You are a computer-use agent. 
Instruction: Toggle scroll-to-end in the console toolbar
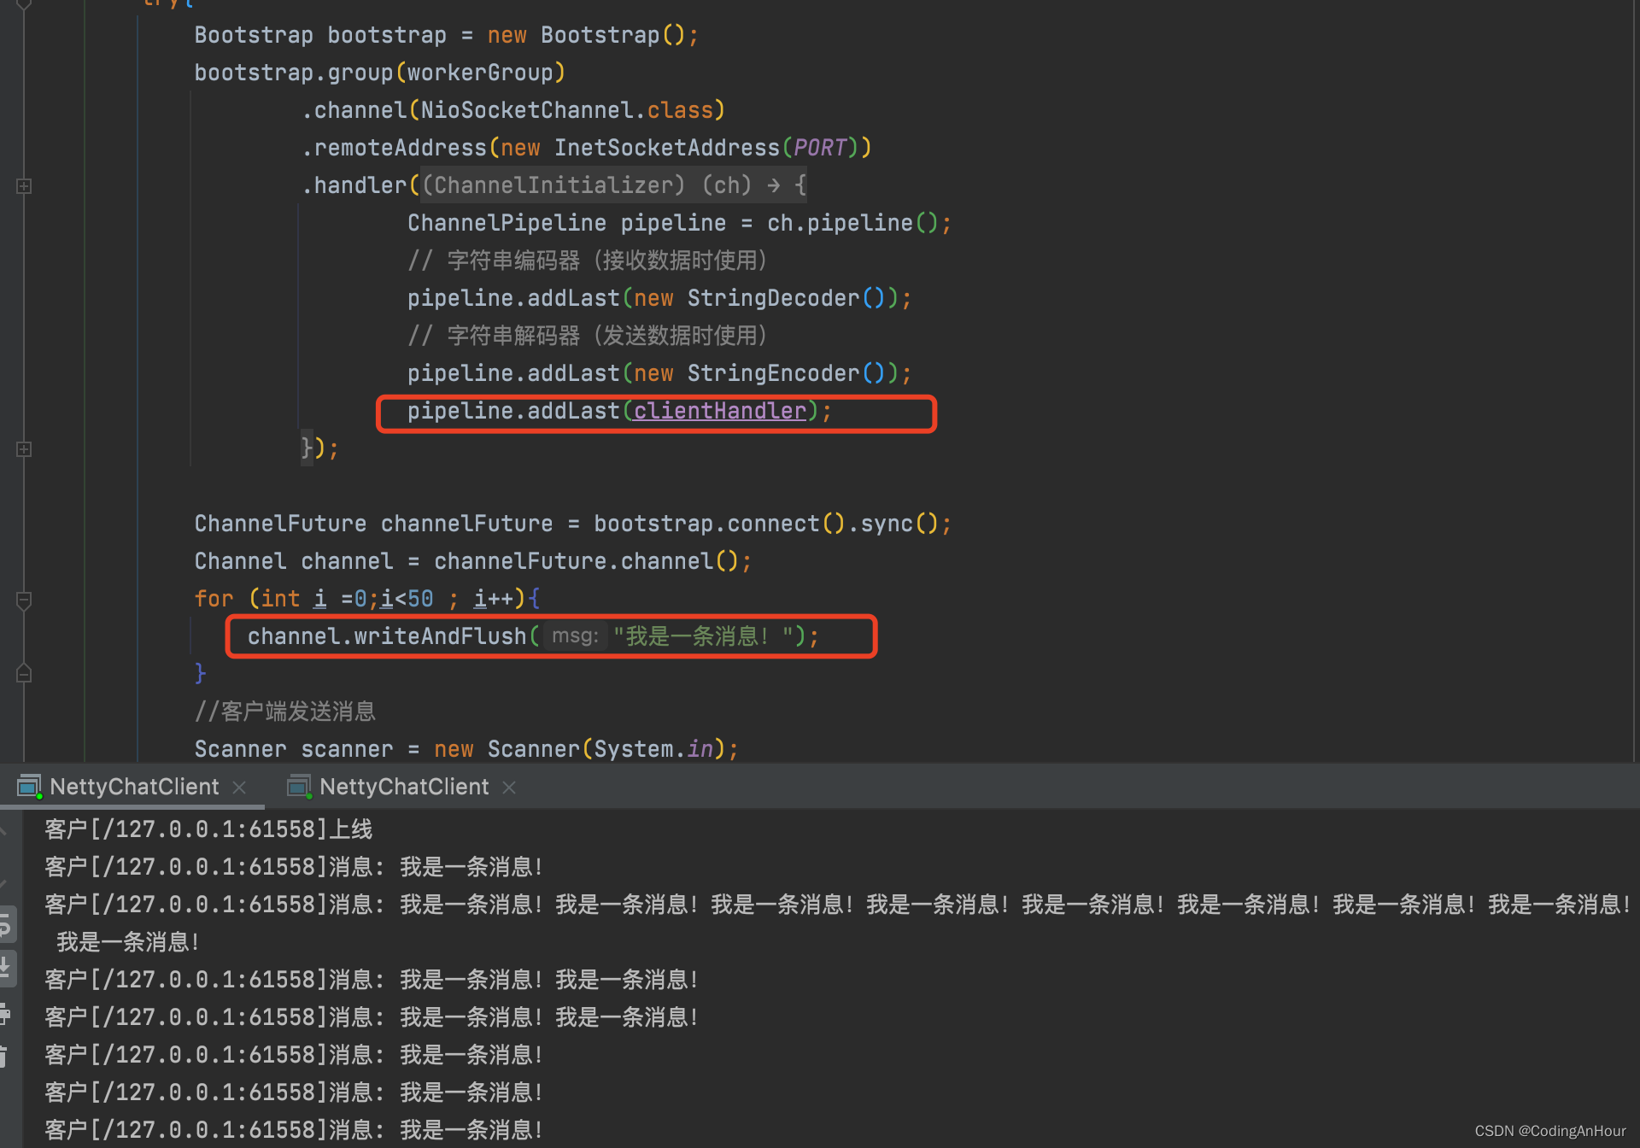pos(5,968)
